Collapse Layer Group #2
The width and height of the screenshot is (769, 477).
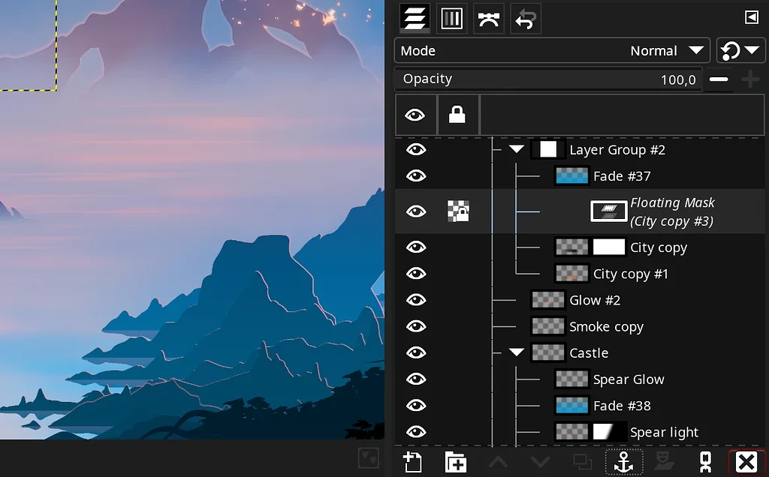[x=516, y=148]
